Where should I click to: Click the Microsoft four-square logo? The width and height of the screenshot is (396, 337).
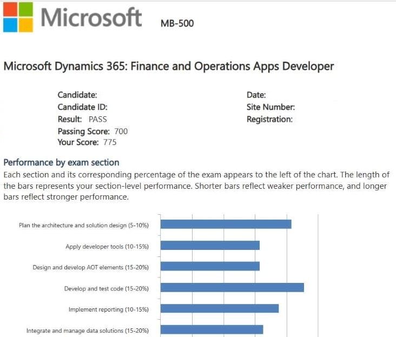(17, 17)
